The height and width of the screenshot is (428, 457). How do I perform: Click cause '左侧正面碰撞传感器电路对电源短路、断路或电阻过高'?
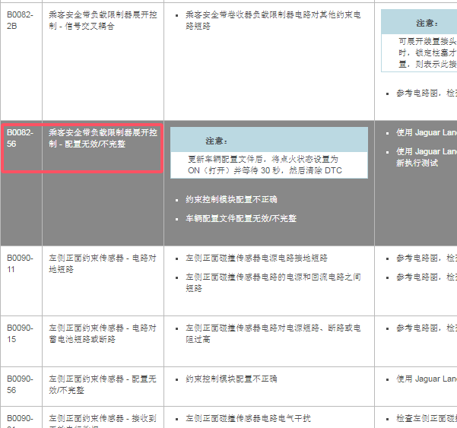click(x=273, y=333)
